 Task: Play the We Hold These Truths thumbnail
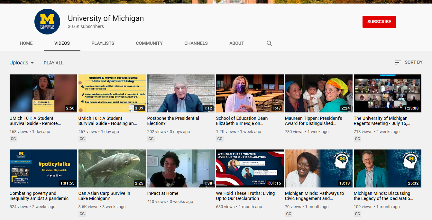point(250,168)
